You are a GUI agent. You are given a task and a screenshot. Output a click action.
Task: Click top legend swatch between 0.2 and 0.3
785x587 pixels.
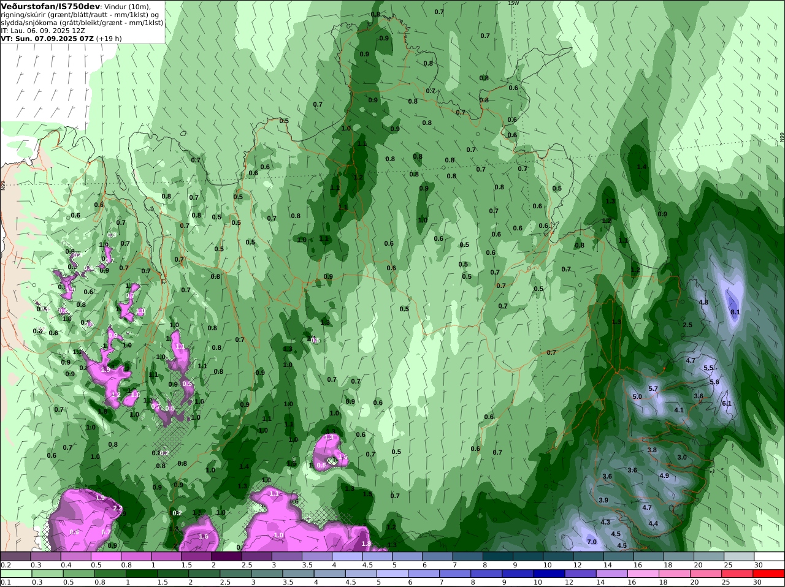tap(16, 556)
